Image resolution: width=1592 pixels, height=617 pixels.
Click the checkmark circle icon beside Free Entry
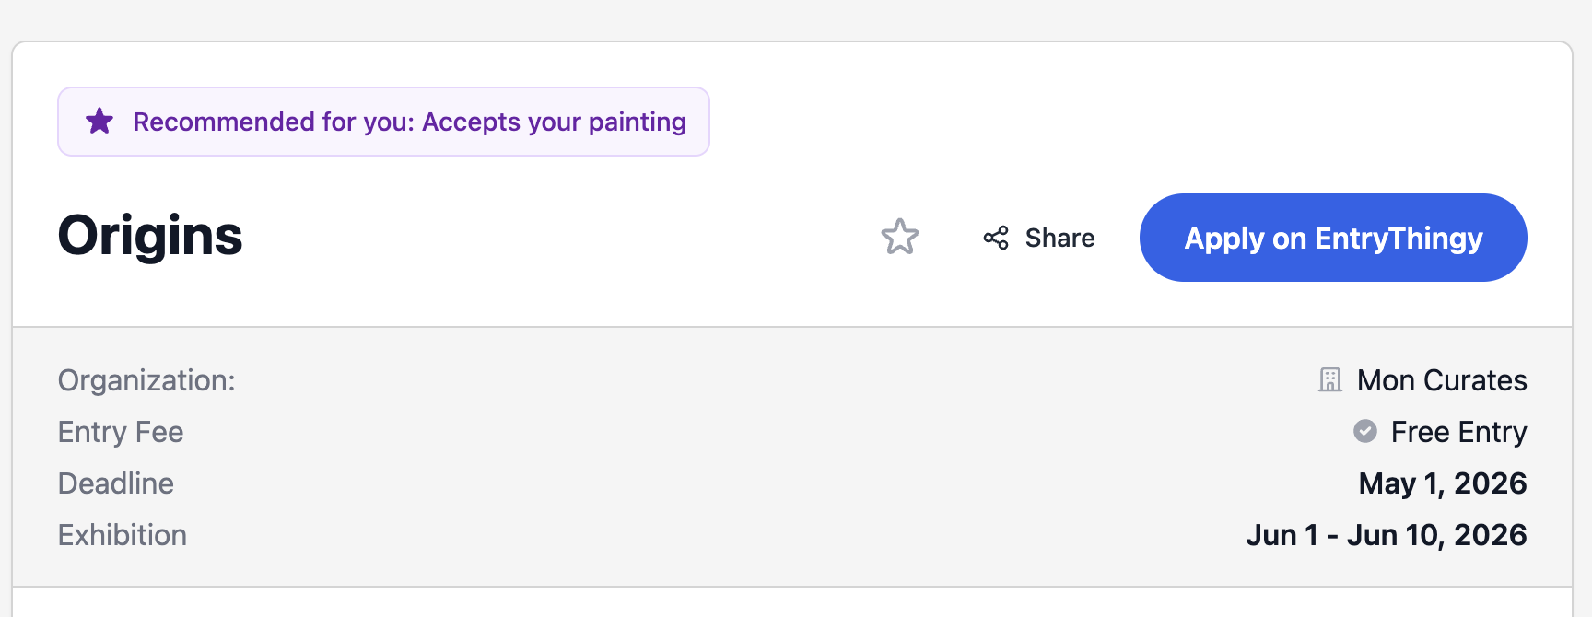(x=1365, y=431)
